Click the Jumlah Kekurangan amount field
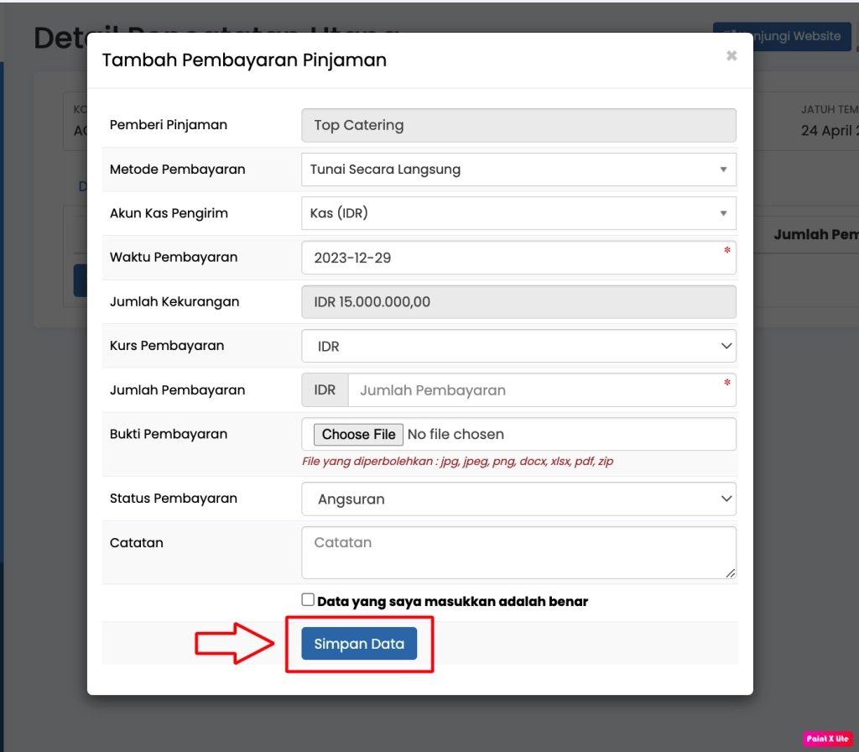The height and width of the screenshot is (752, 859). coord(518,301)
